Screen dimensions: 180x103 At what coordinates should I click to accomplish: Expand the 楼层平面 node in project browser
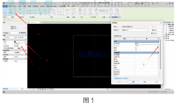point(167,26)
